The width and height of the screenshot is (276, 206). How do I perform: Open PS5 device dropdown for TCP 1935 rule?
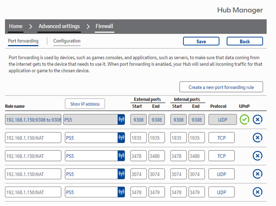coord(90,138)
